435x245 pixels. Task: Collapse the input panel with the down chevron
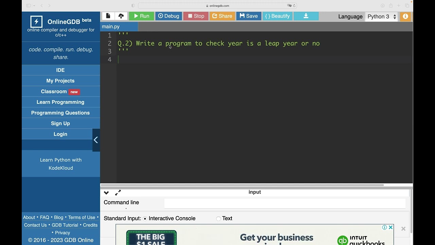[x=106, y=193]
